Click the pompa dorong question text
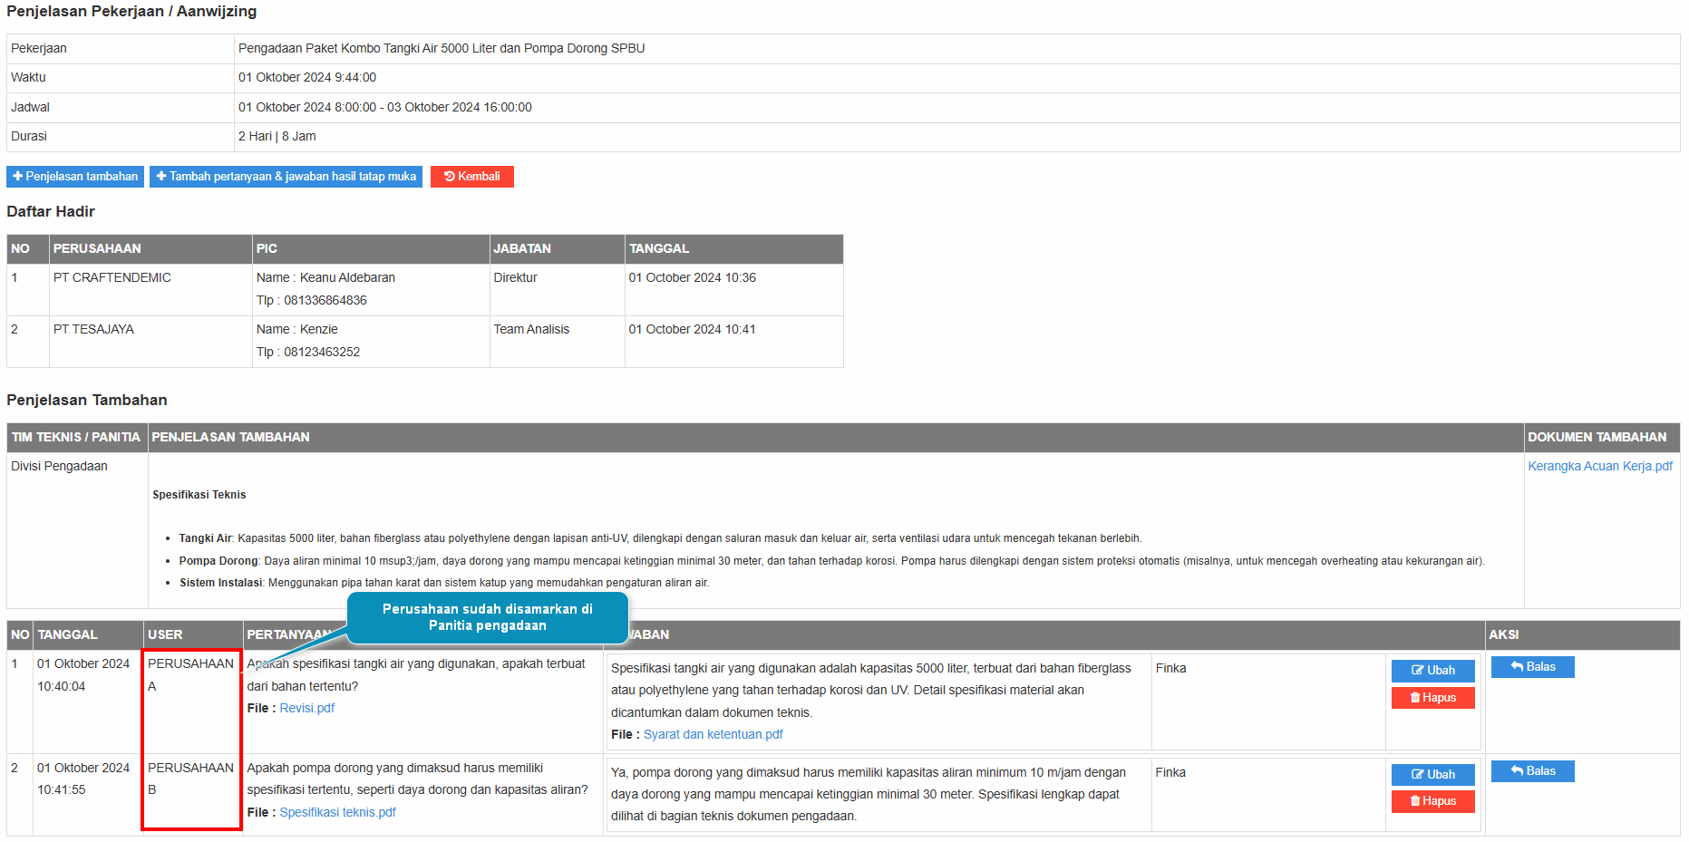 (x=417, y=779)
